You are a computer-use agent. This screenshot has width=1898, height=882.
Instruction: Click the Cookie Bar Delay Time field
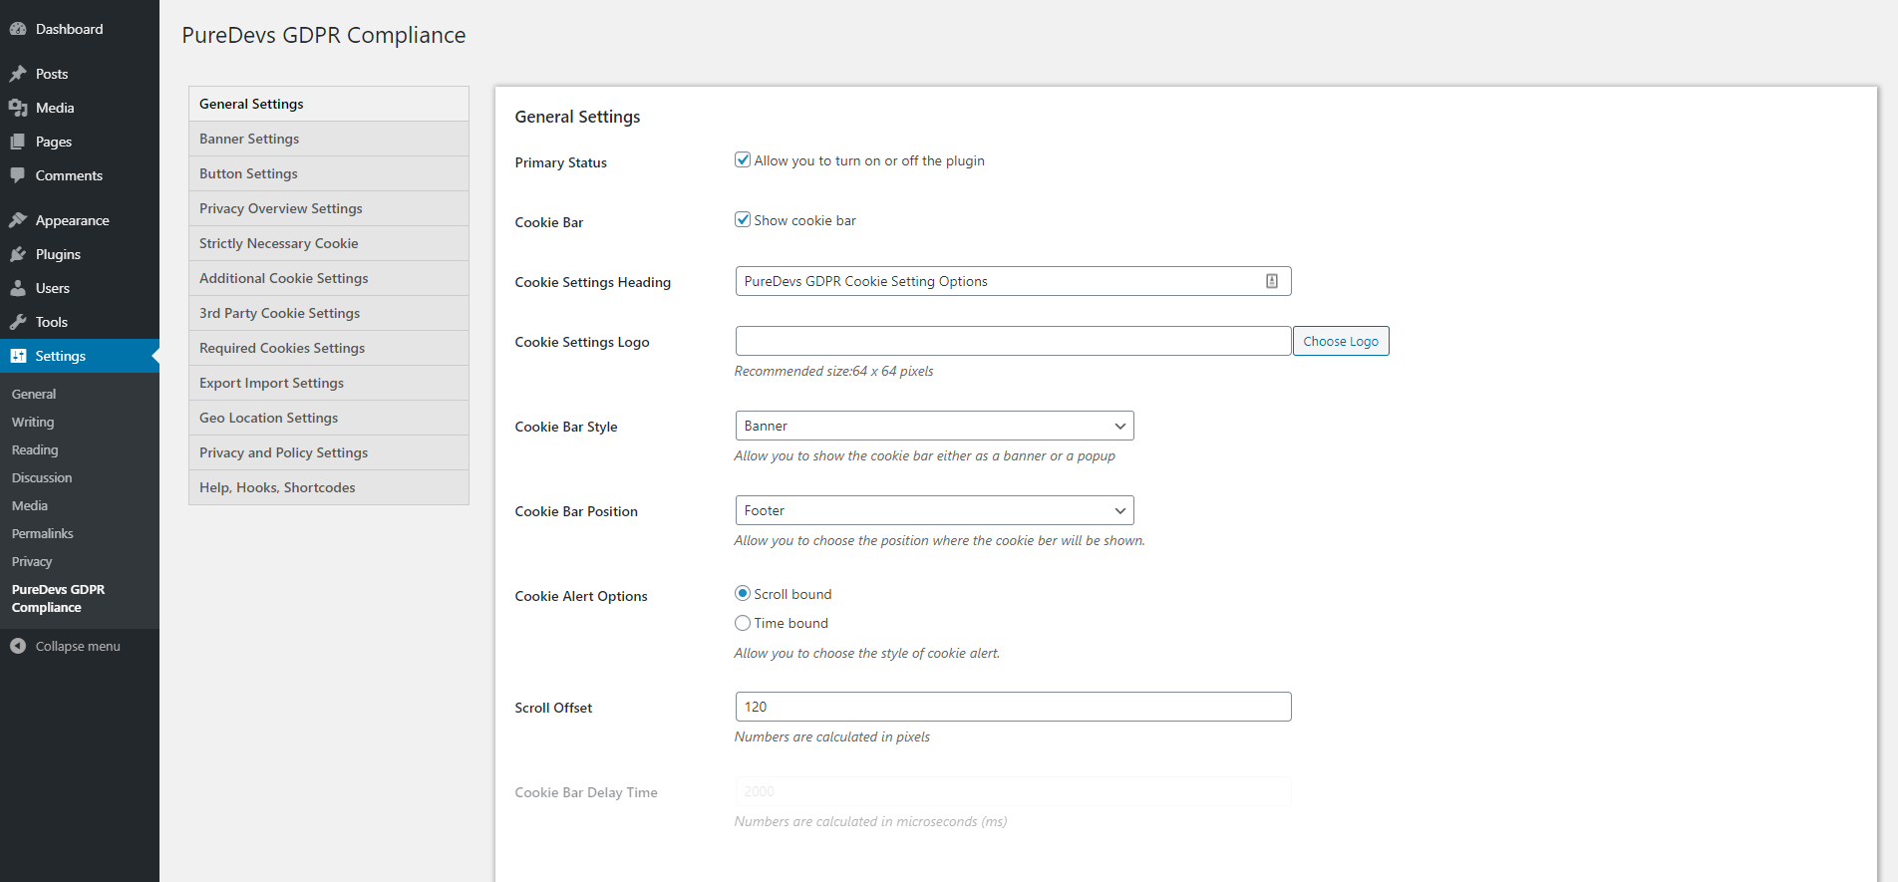tap(1013, 791)
